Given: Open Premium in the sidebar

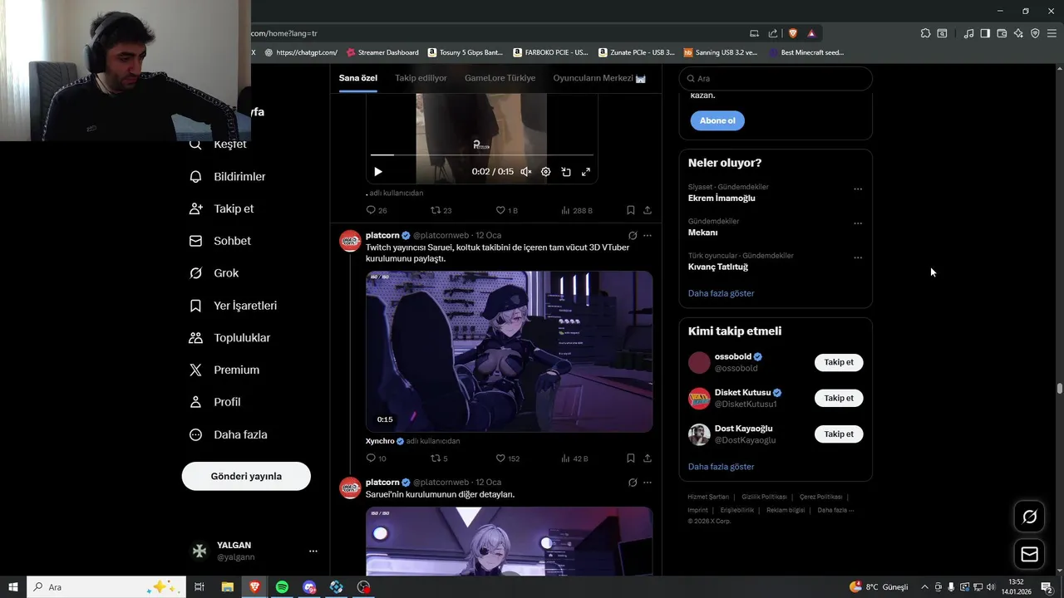Looking at the screenshot, I should [224, 370].
